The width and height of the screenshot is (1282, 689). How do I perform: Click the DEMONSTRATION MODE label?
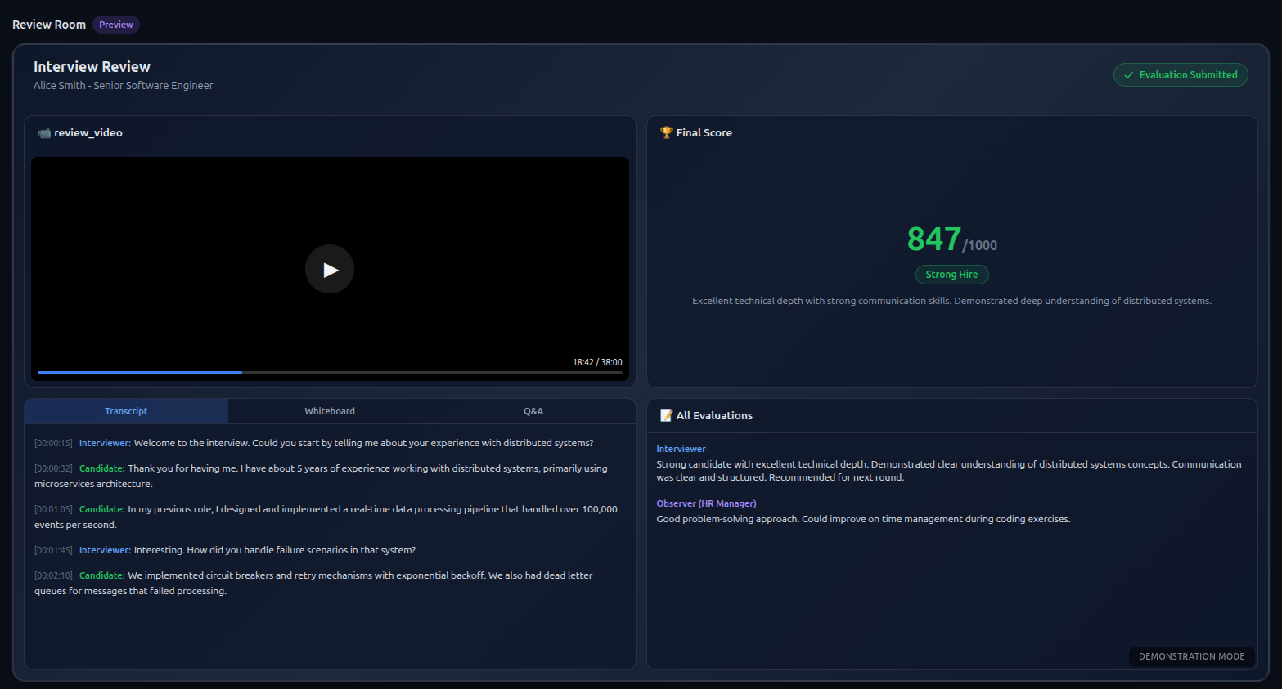click(x=1192, y=656)
